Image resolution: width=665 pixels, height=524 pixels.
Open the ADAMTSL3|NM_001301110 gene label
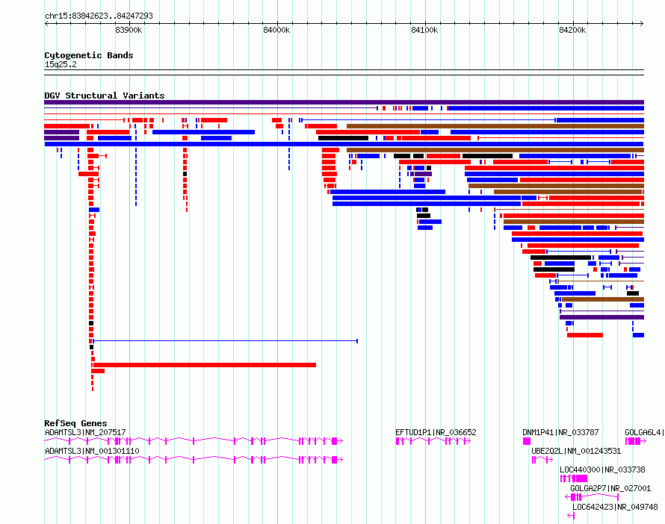(x=92, y=451)
